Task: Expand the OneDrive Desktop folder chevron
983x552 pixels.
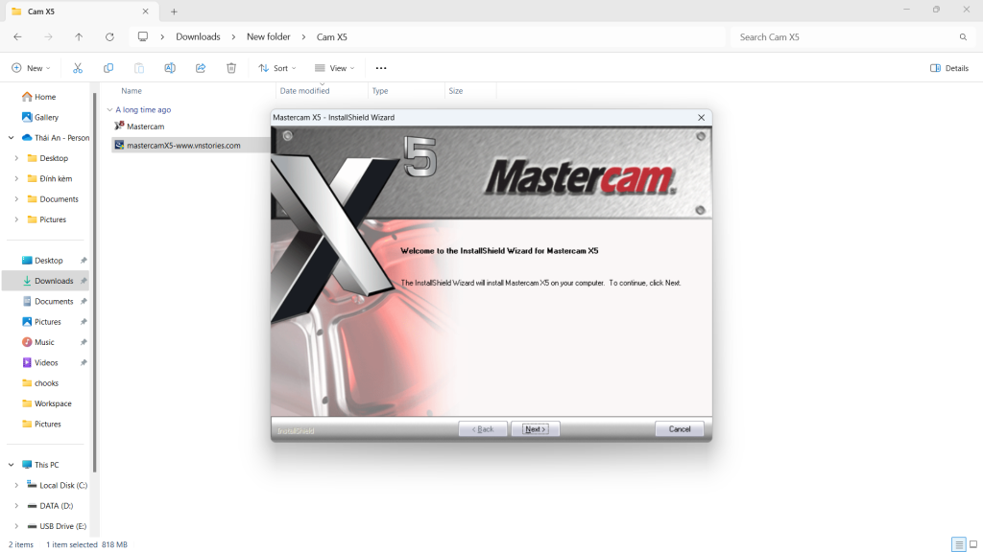Action: [x=16, y=158]
